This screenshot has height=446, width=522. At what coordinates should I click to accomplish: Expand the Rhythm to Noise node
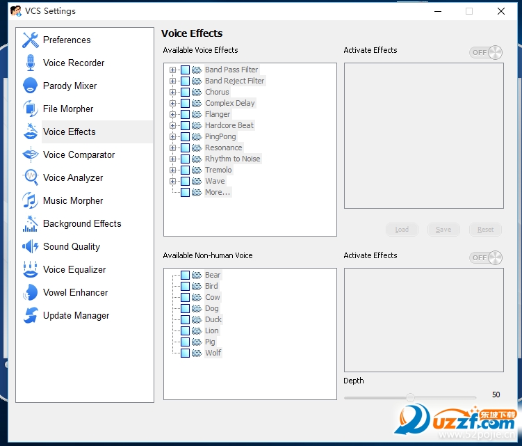click(172, 159)
